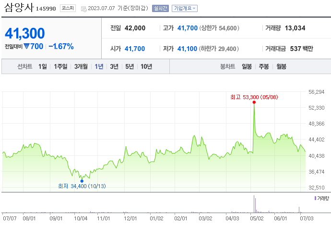Screen dimensions: 331x228
Task: Select the 1일 line chart tab
Action: pyautogui.click(x=42, y=66)
